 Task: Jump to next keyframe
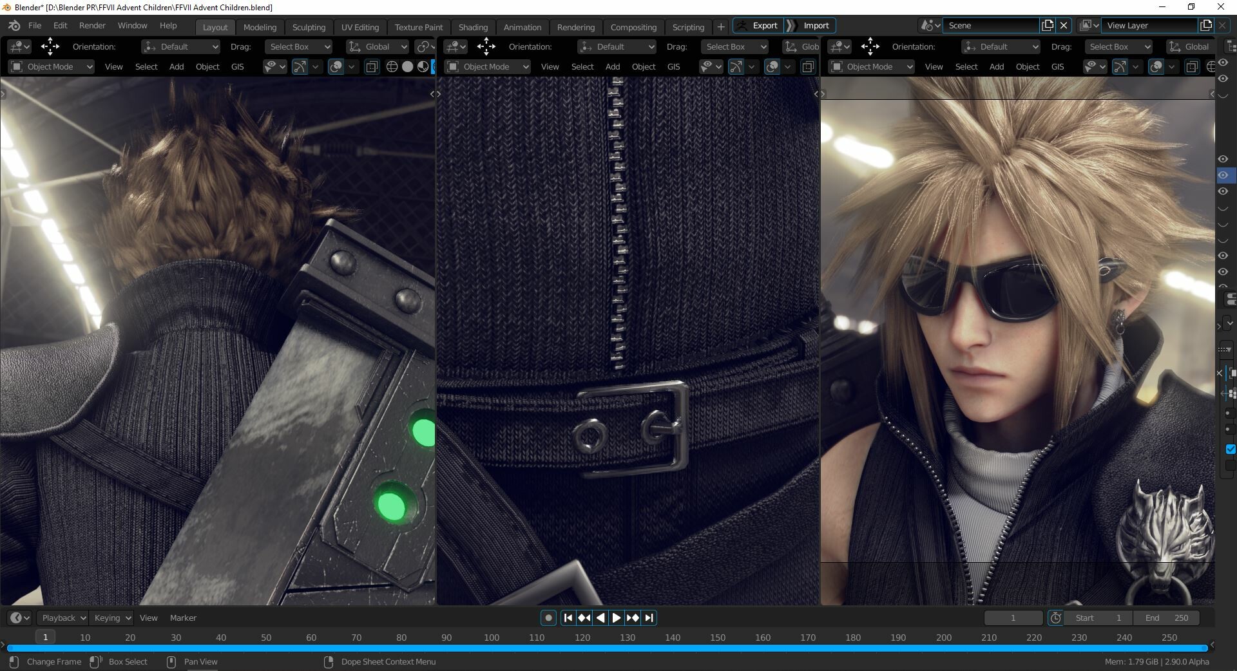(x=633, y=618)
